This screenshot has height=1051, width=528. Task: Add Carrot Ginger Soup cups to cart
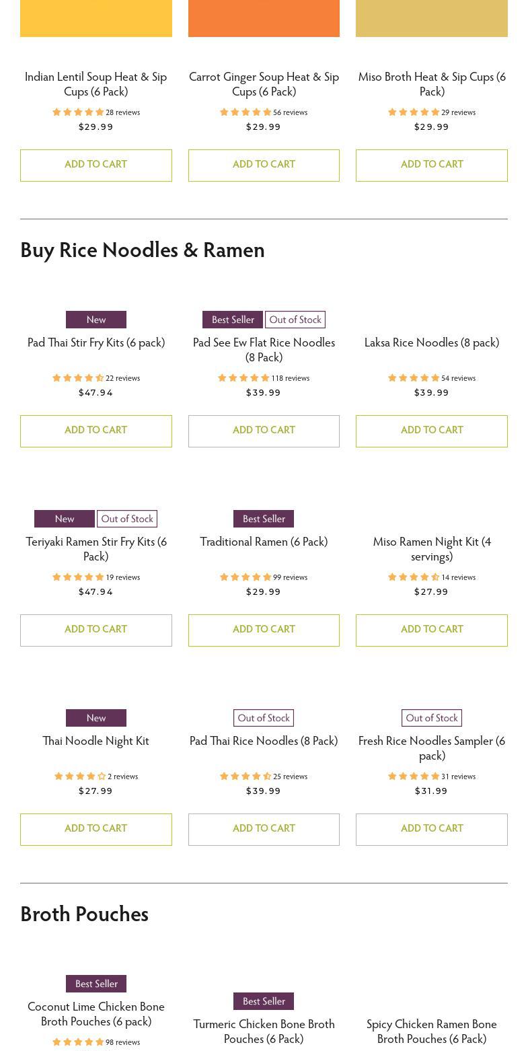pos(264,165)
